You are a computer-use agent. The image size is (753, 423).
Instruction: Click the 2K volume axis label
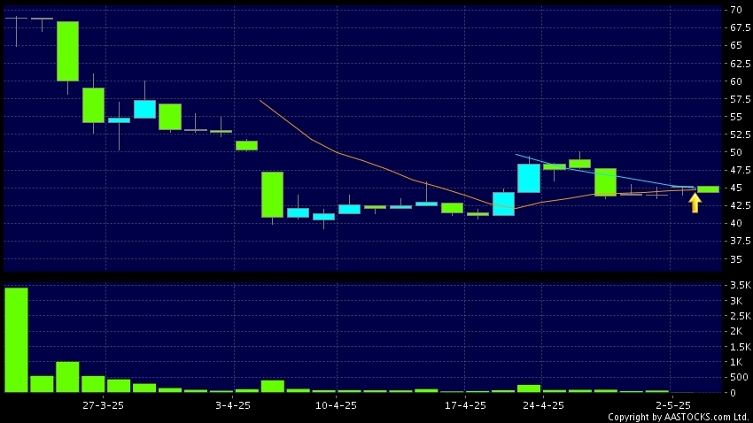click(736, 331)
